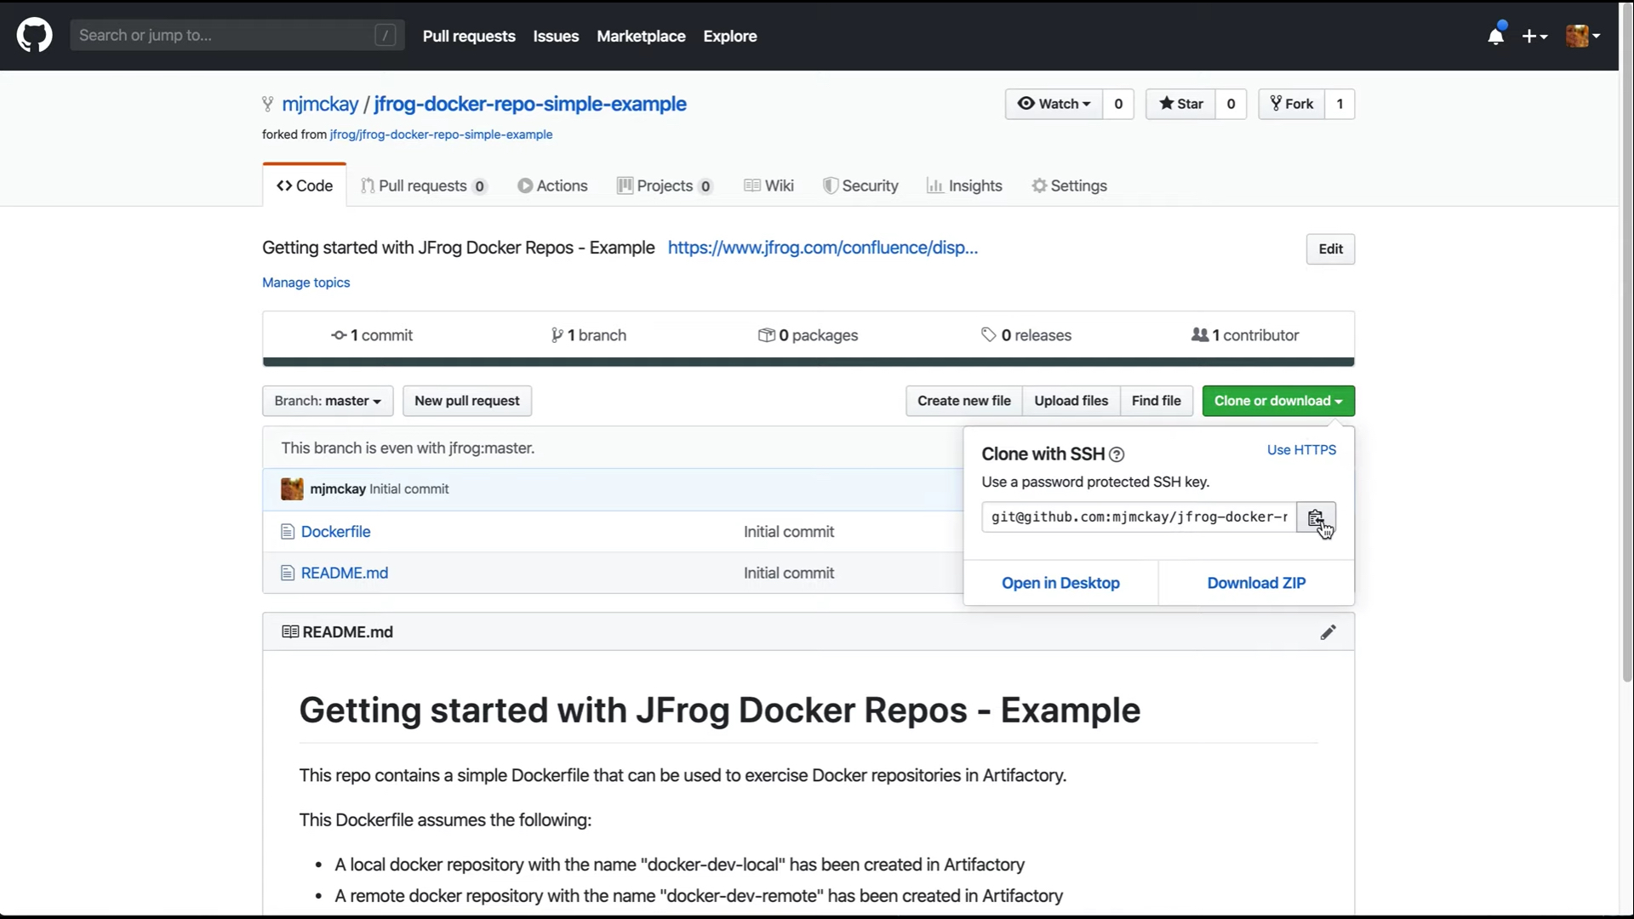The image size is (1634, 919).
Task: Open the notifications bell
Action: [x=1495, y=36]
